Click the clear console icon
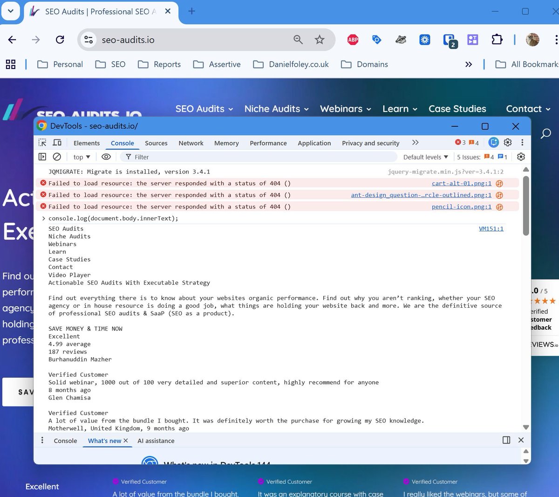Screen dimensions: 559x497 pos(57,157)
